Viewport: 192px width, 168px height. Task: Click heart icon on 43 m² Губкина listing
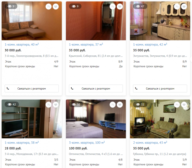point(184,105)
